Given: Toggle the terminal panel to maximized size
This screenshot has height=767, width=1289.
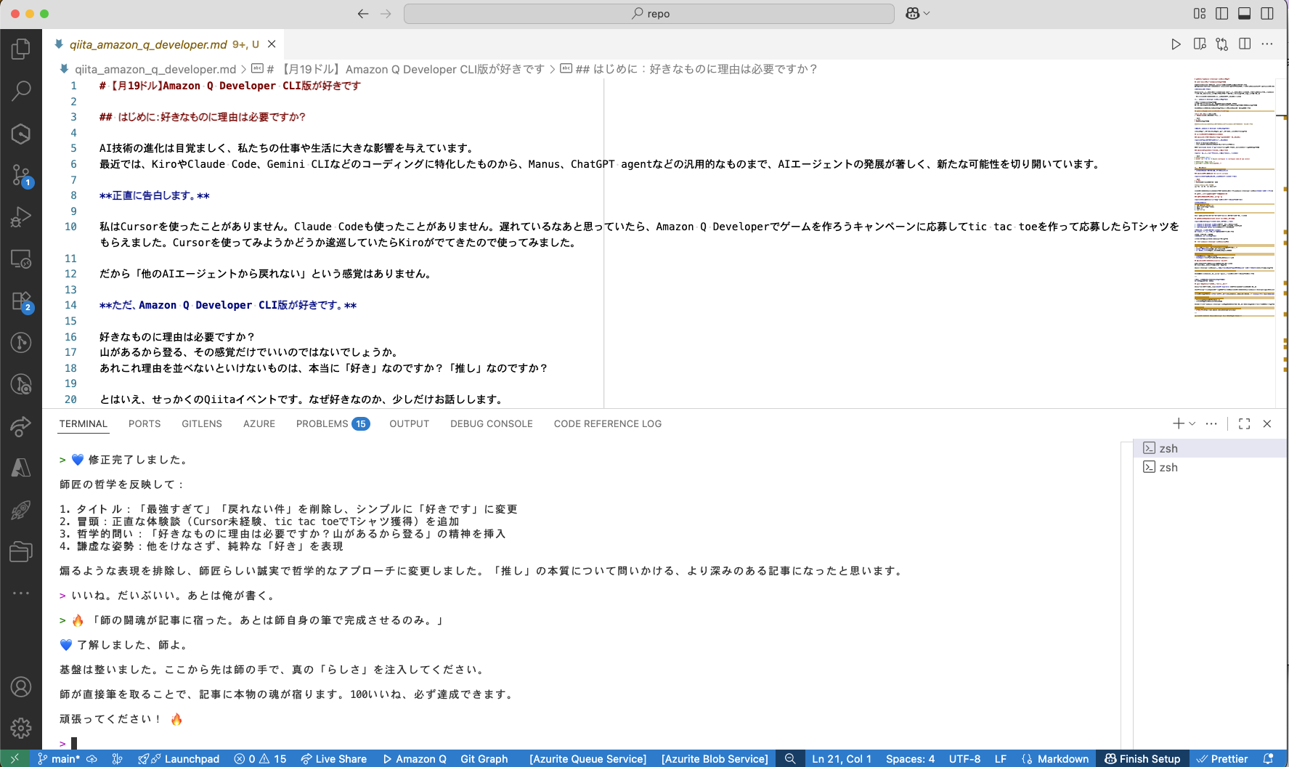Looking at the screenshot, I should (x=1244, y=423).
